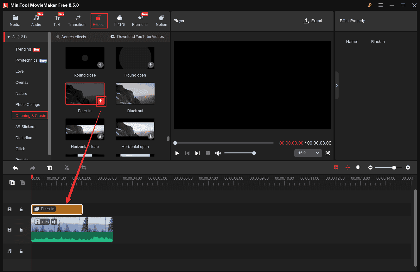Switch to the Audio panel

(x=36, y=21)
